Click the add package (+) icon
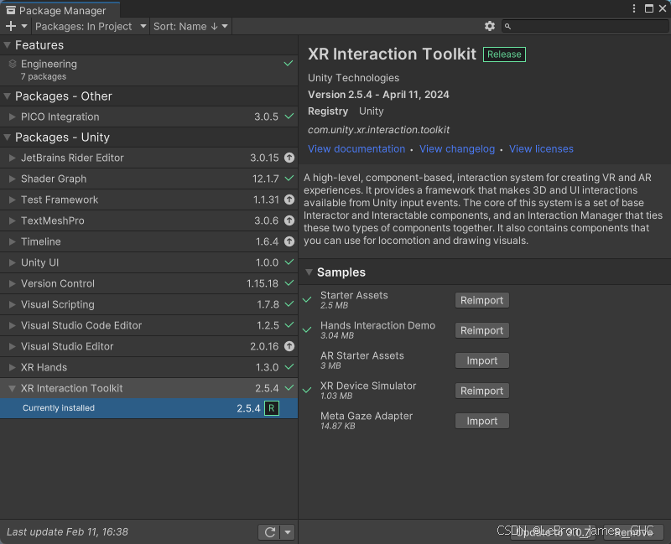Image resolution: width=671 pixels, height=544 pixels. [10, 26]
